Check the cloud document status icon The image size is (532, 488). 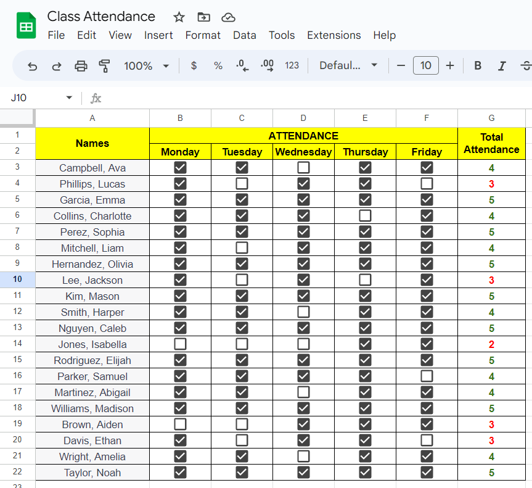click(x=228, y=17)
